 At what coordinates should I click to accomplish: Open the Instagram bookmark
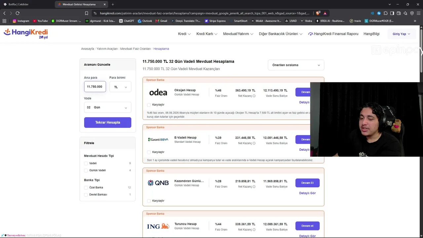pyautogui.click(x=21, y=21)
